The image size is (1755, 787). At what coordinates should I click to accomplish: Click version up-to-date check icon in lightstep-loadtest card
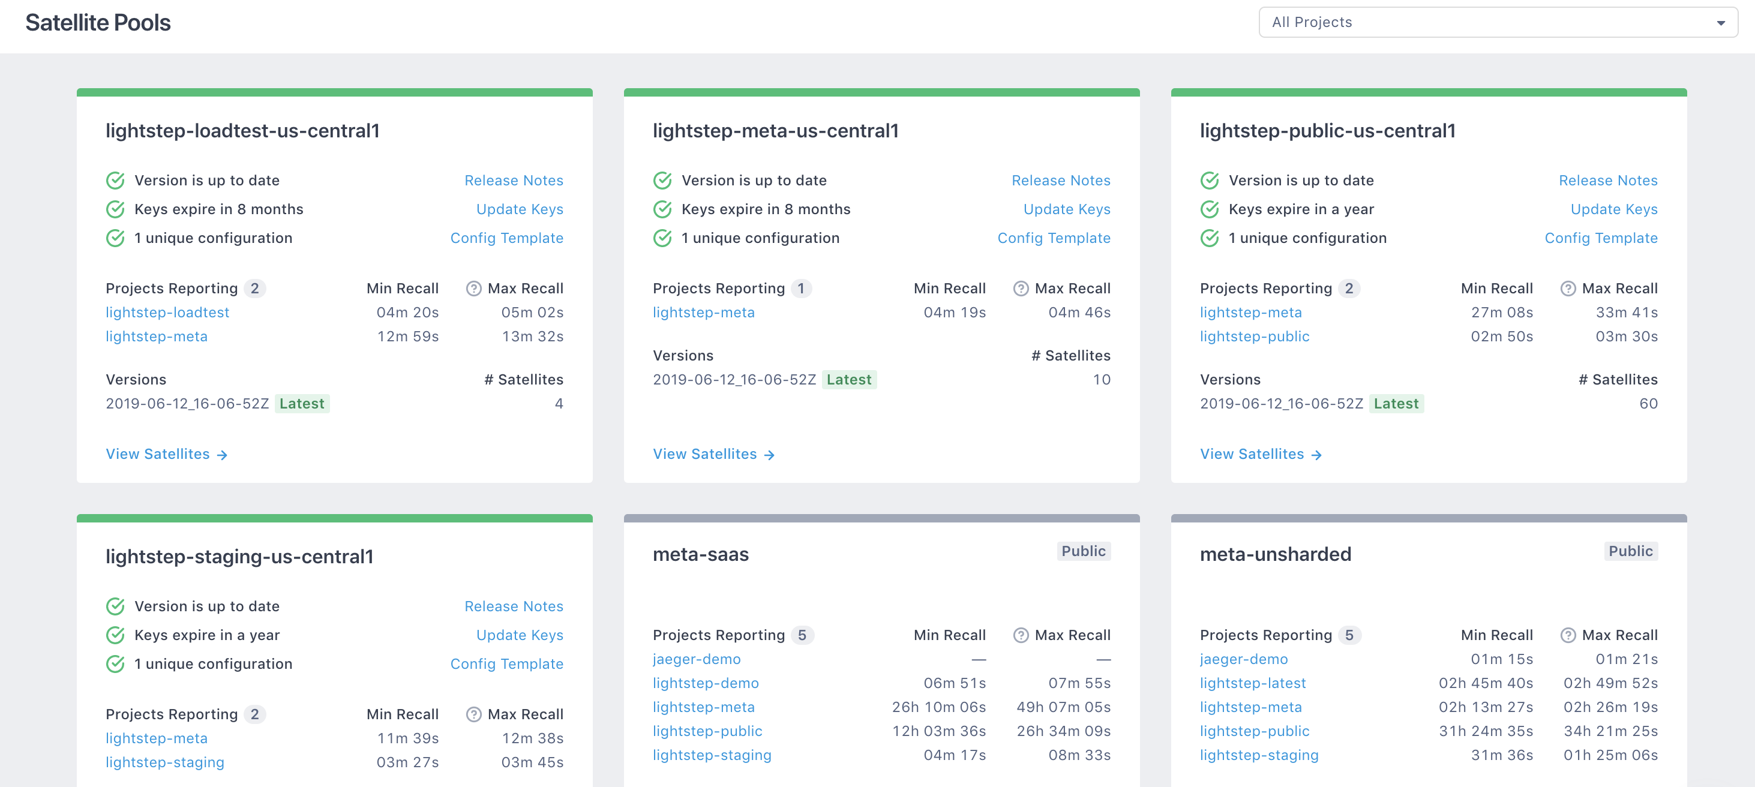coord(115,181)
